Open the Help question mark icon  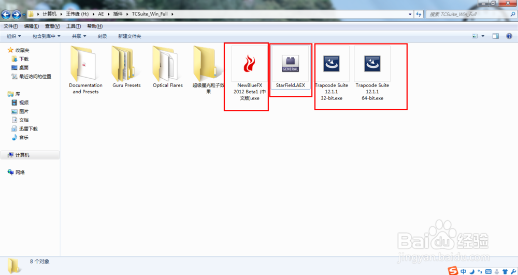[x=509, y=36]
